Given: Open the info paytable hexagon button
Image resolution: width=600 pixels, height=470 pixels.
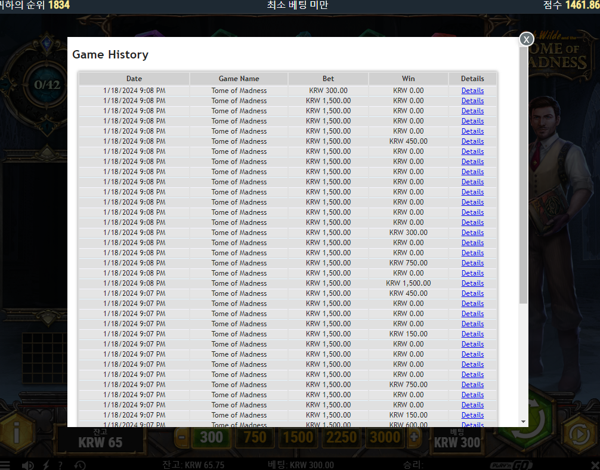Looking at the screenshot, I should click(17, 434).
